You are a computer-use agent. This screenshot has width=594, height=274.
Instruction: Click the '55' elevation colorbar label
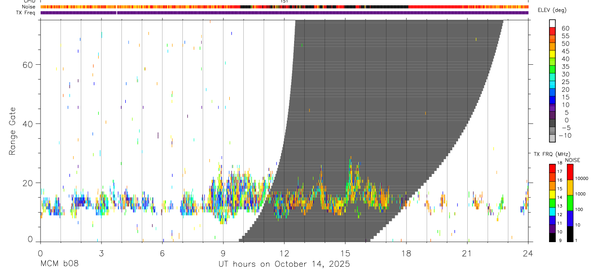[x=564, y=36]
